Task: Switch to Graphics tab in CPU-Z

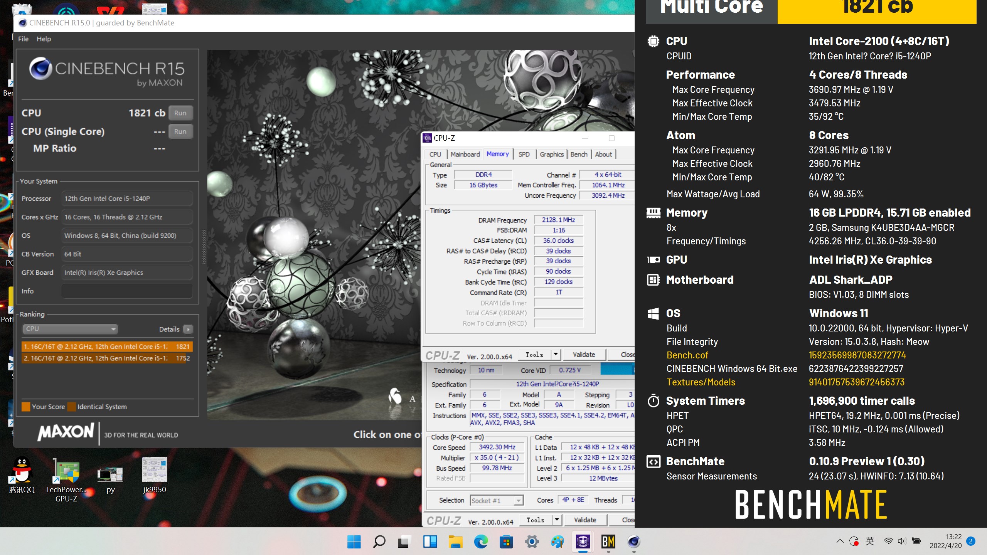Action: pos(551,154)
